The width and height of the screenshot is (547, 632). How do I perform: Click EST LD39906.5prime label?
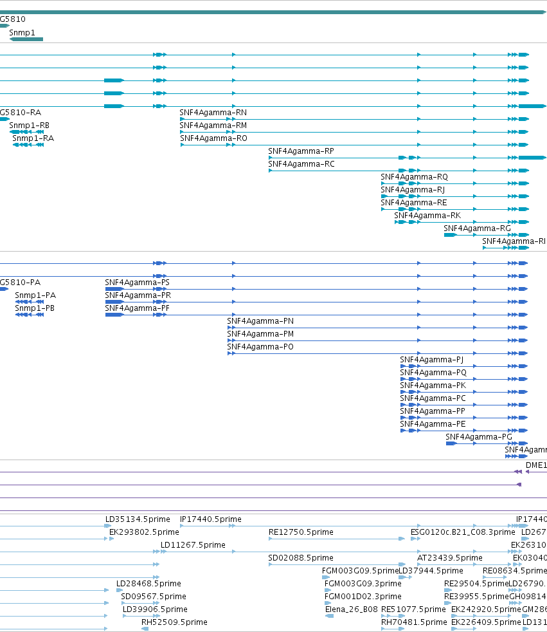click(x=156, y=610)
